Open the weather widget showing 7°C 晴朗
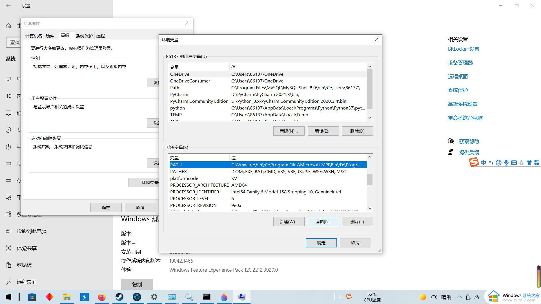 (x=435, y=297)
